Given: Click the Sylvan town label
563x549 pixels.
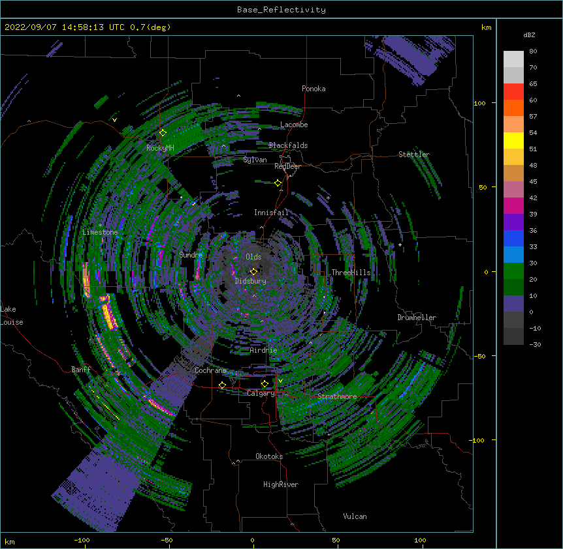Looking at the screenshot, I should pos(255,160).
